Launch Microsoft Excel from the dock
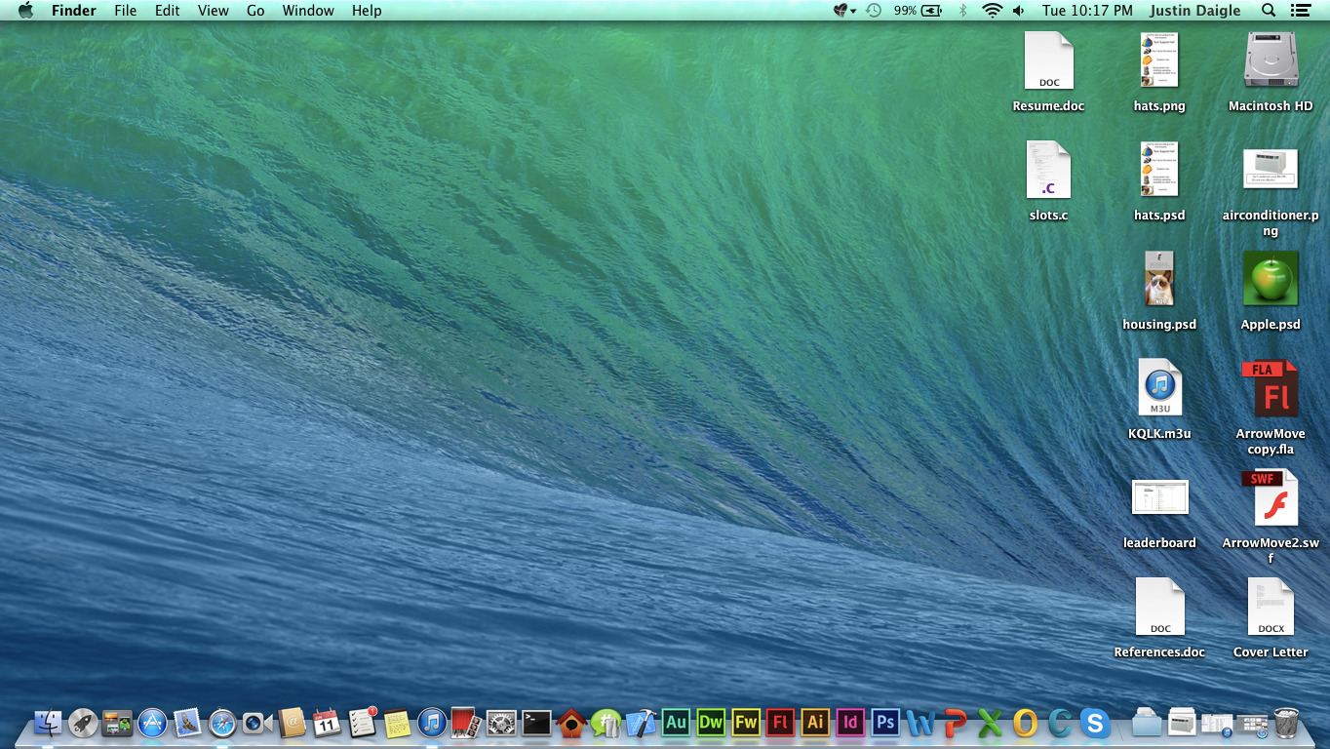This screenshot has width=1330, height=749. coord(990,723)
